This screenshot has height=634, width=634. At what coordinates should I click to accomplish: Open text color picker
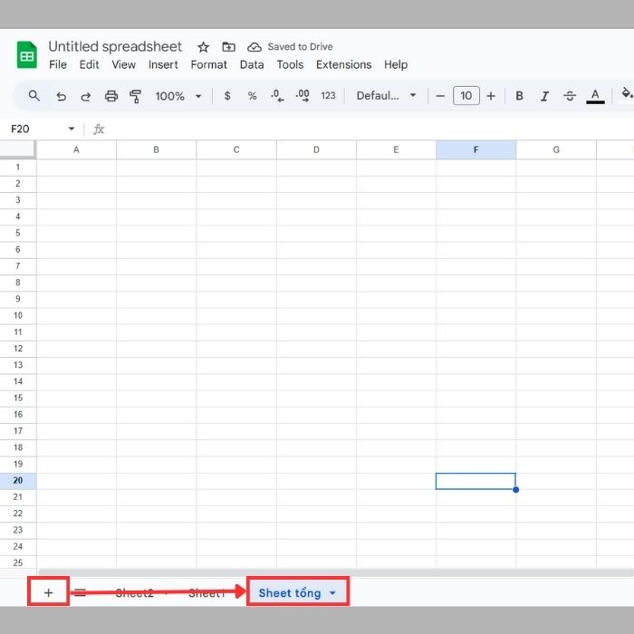pos(595,96)
